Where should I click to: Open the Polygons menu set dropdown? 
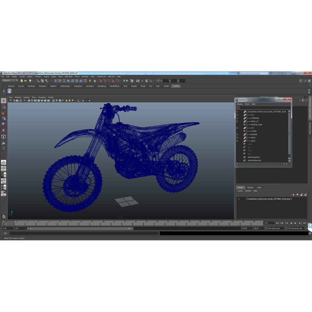pos(10,80)
